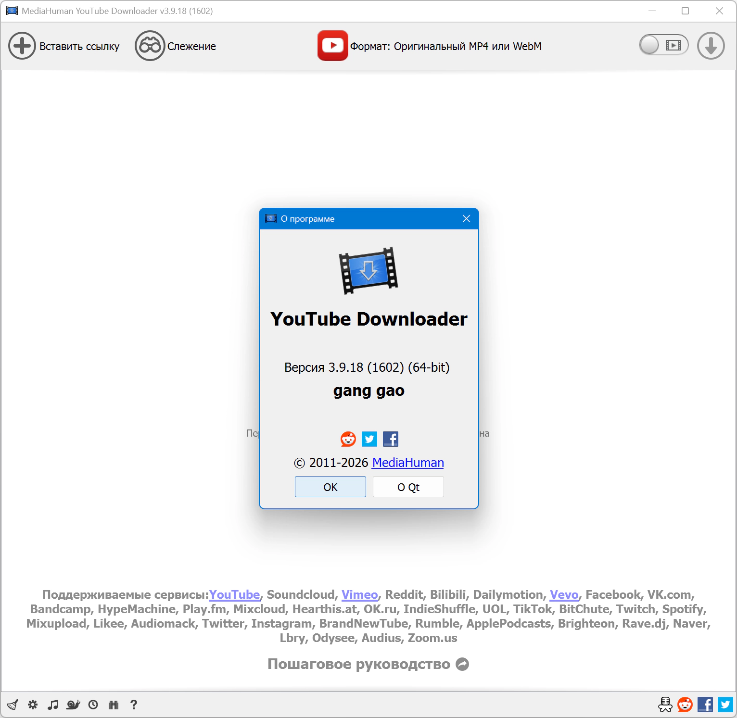Open the Формат: Оригинальный MP4 или WebM selector
This screenshot has height=718, width=737.
(445, 46)
